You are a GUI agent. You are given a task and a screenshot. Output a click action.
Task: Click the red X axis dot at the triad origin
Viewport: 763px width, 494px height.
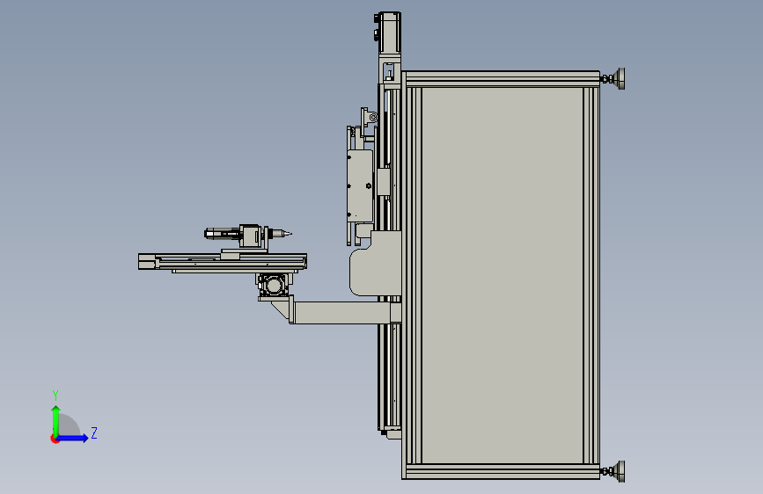coord(54,439)
